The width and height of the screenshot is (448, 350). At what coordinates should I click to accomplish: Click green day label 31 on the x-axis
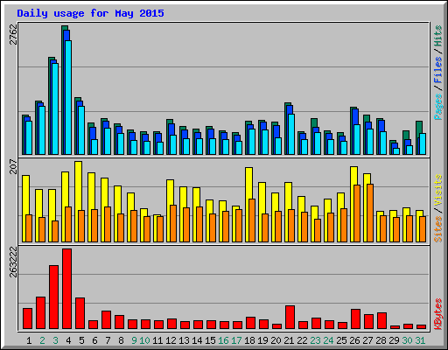420,340
